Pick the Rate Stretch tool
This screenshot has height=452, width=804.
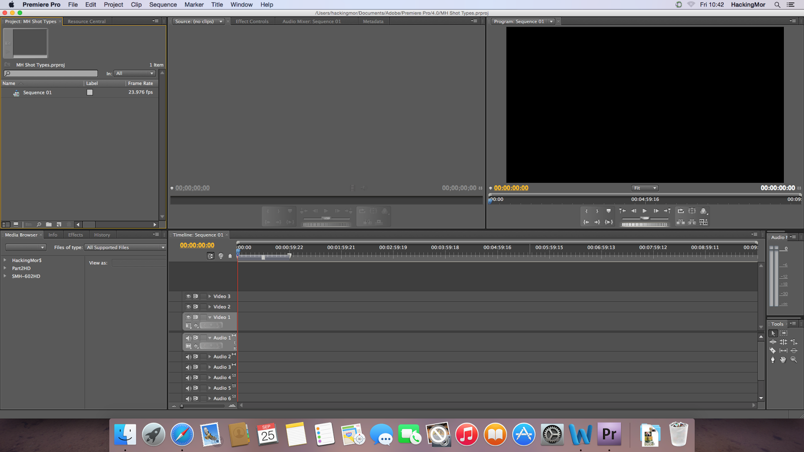(794, 342)
